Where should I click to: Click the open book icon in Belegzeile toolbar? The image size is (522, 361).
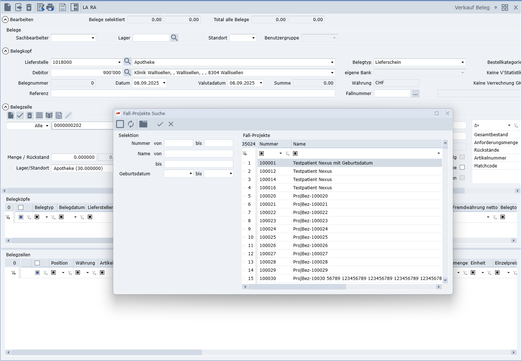pos(49,115)
